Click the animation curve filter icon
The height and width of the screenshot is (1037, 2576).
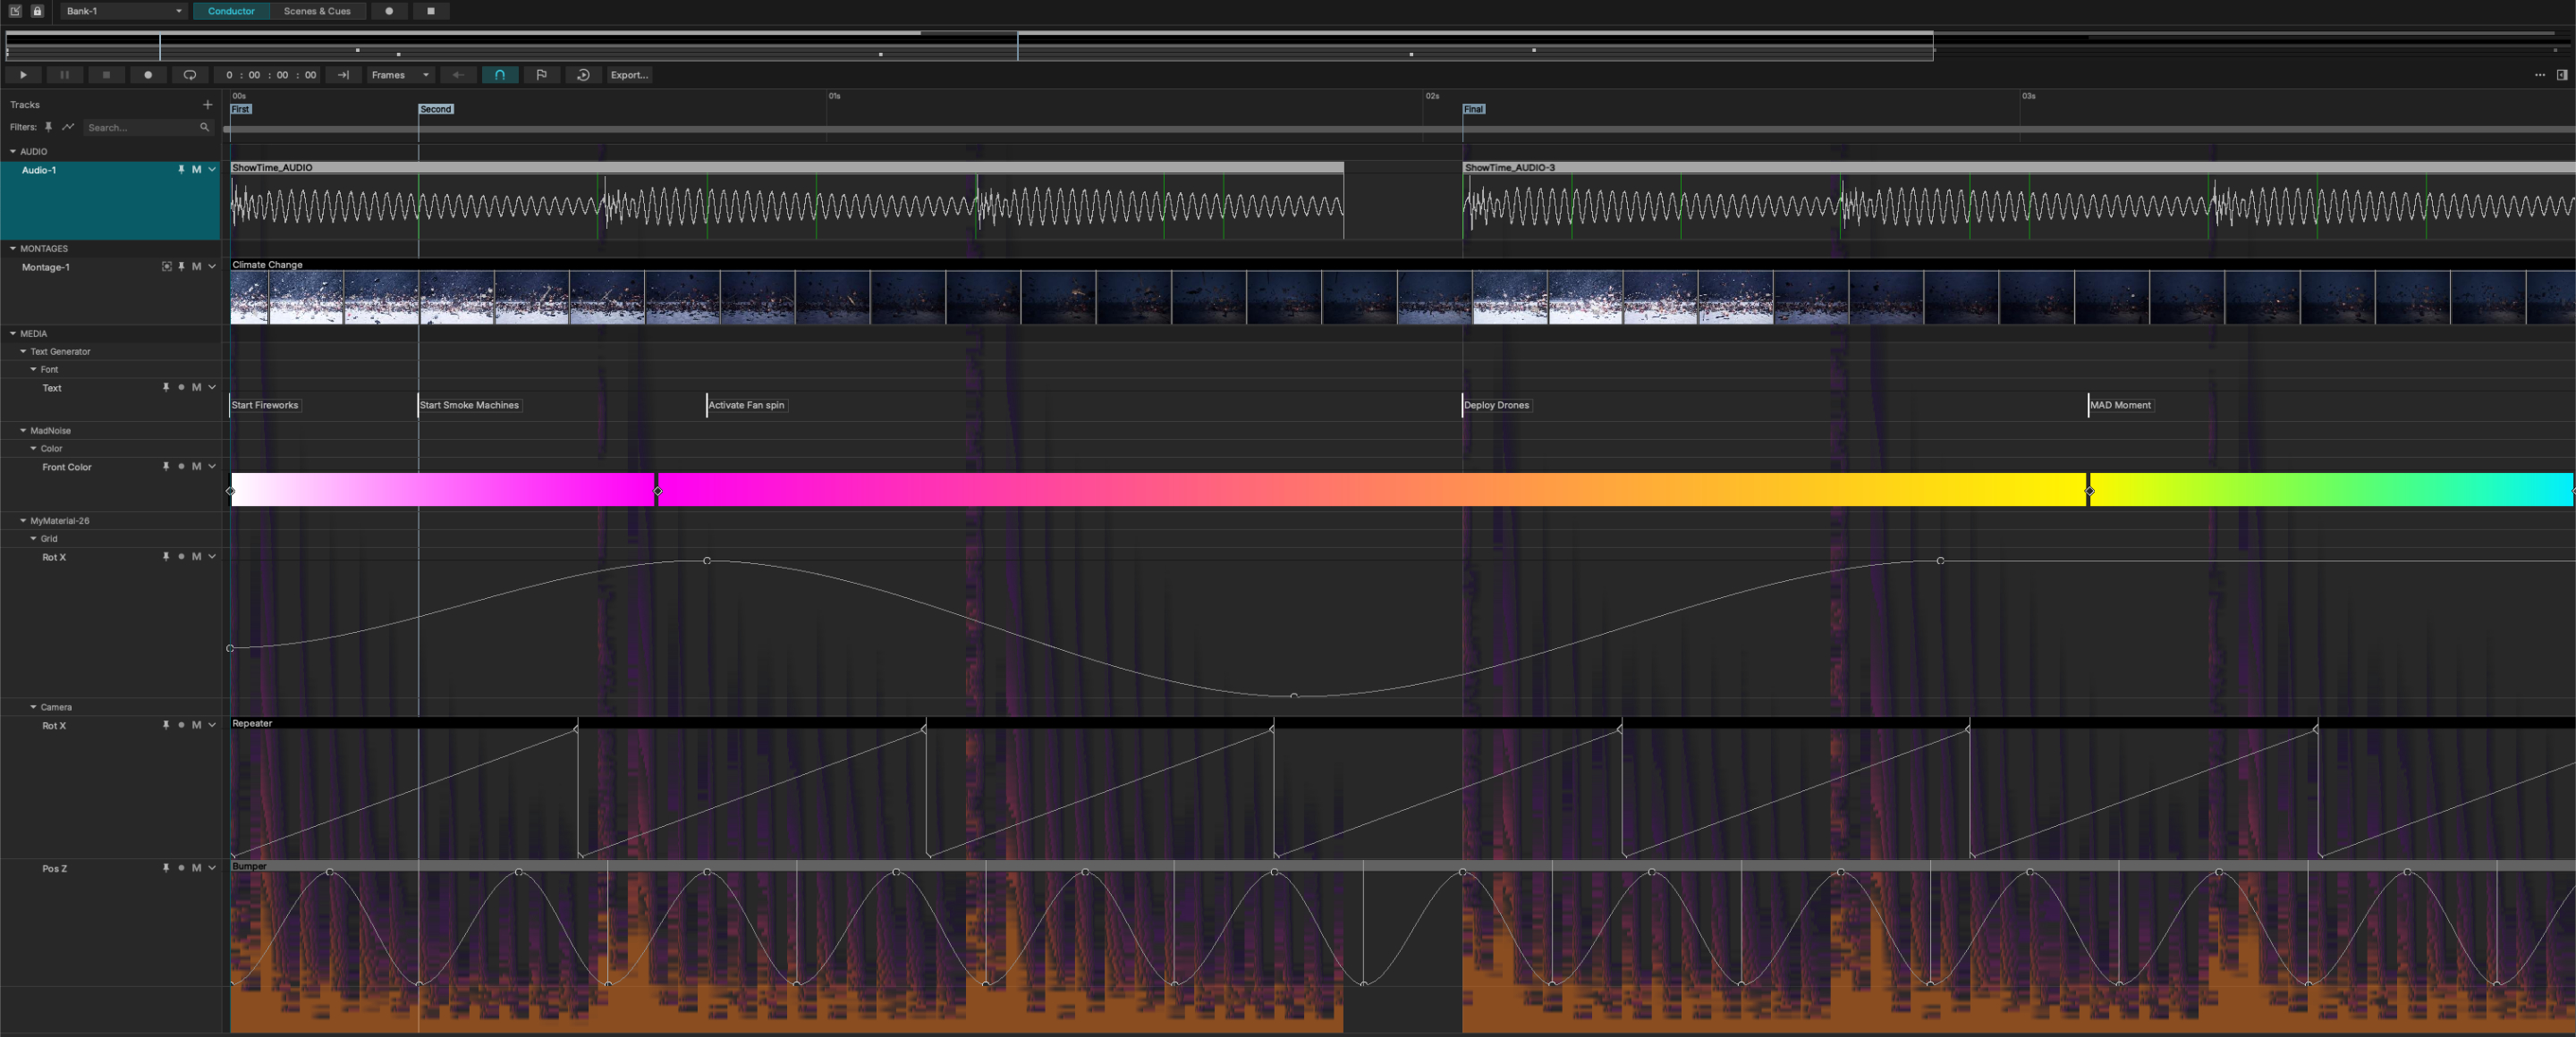68,128
